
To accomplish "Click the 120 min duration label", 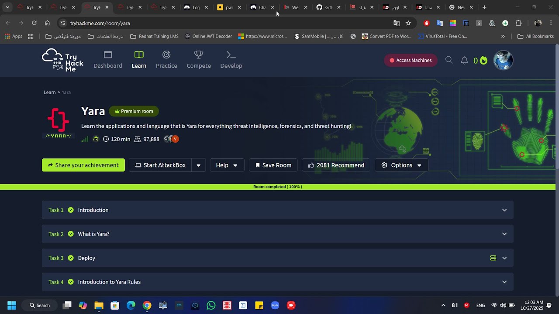I will pos(117,139).
